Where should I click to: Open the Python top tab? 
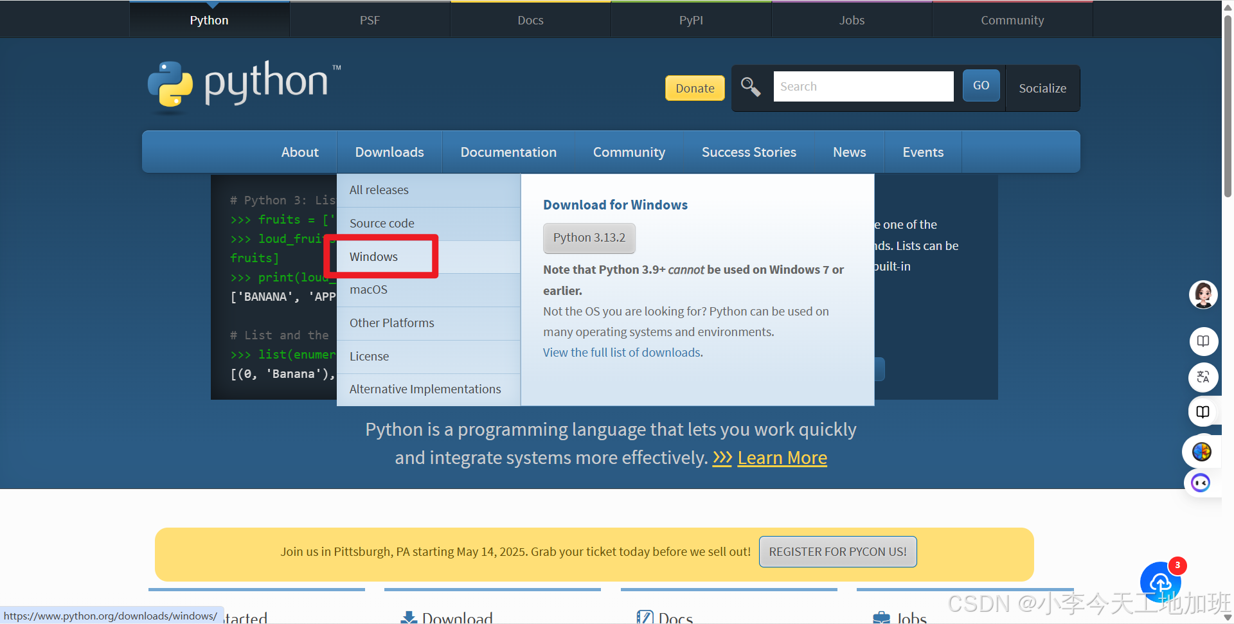point(209,20)
